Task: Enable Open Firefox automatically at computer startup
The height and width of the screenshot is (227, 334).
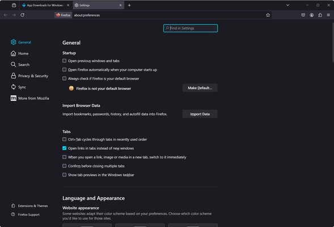Action: point(64,69)
